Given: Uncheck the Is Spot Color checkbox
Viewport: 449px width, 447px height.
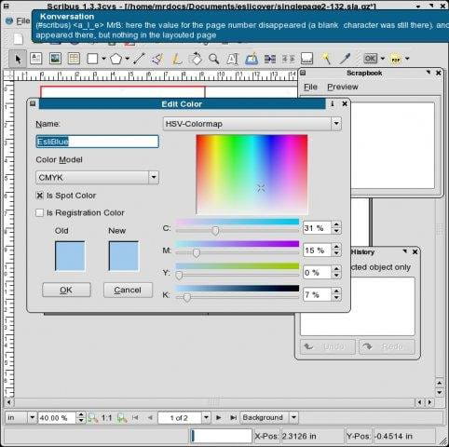Looking at the screenshot, I should click(40, 196).
